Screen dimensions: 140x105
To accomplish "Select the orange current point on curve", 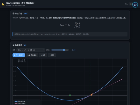I will pos(91,95).
